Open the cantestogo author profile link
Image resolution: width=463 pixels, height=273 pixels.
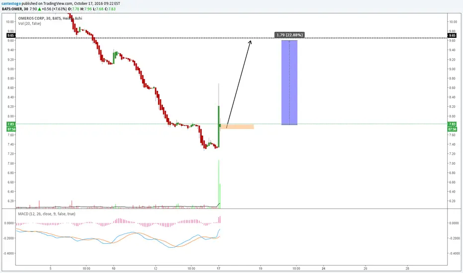pyautogui.click(x=11, y=3)
